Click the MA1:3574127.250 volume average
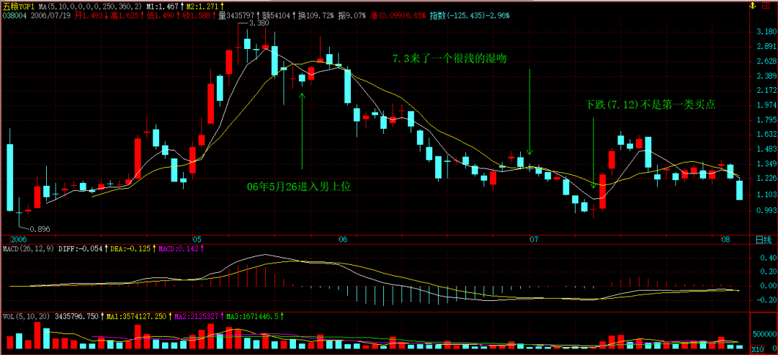778x355 pixels. [136, 316]
